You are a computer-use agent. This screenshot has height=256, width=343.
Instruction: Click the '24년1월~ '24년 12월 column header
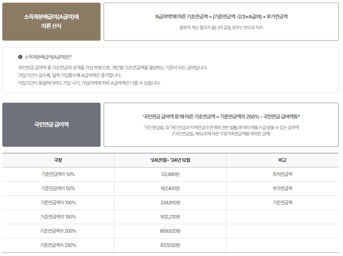(x=170, y=160)
